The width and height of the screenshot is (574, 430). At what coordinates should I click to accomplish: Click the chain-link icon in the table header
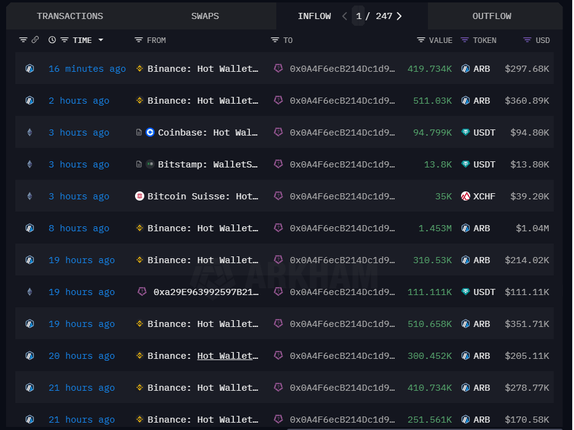coord(35,40)
